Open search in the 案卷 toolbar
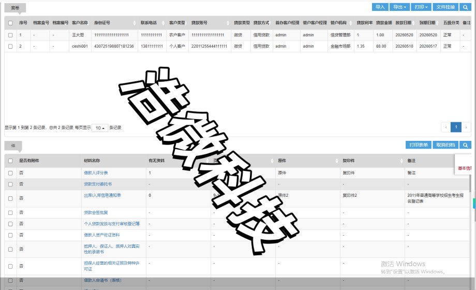 tap(465, 7)
